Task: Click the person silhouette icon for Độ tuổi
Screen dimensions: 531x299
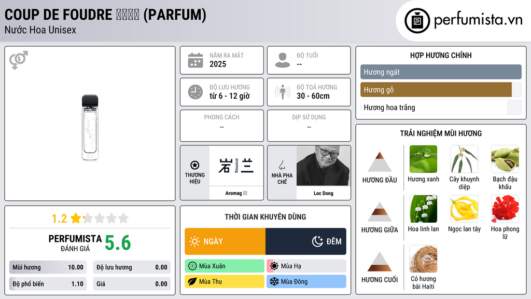Action: point(283,60)
